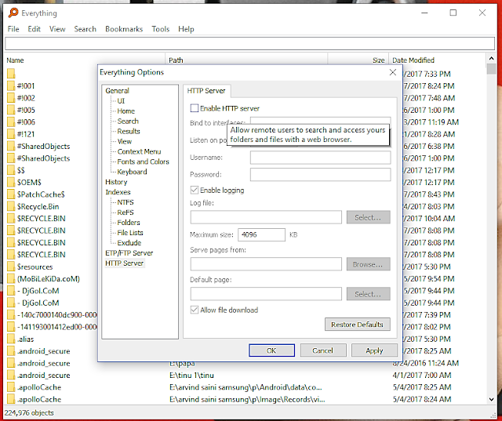
Task: Click the View item in options tree
Action: point(124,141)
